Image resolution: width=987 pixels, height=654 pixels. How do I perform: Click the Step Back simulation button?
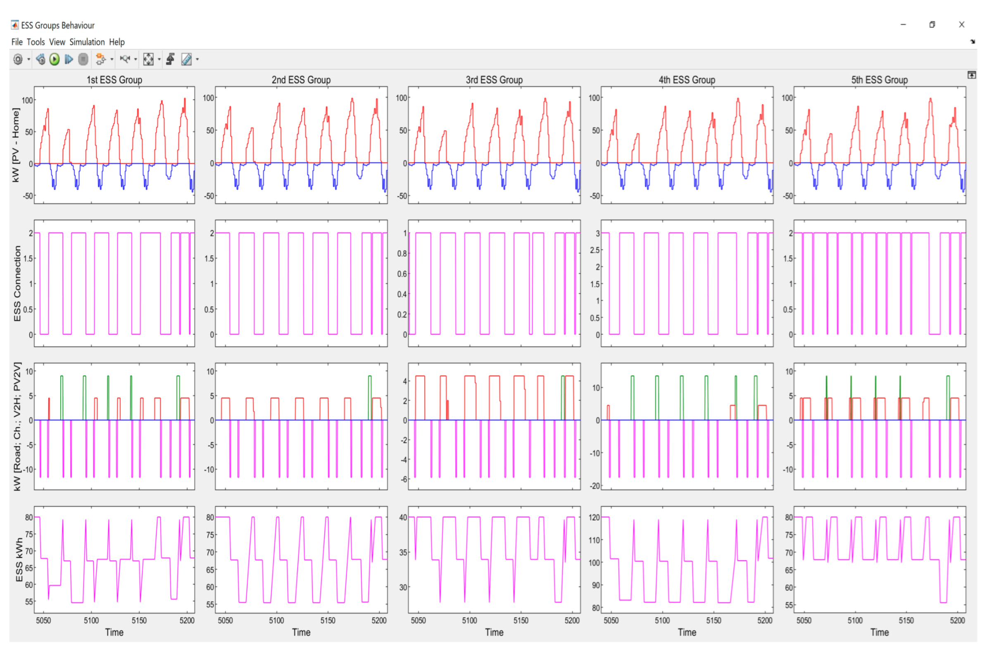[40, 59]
